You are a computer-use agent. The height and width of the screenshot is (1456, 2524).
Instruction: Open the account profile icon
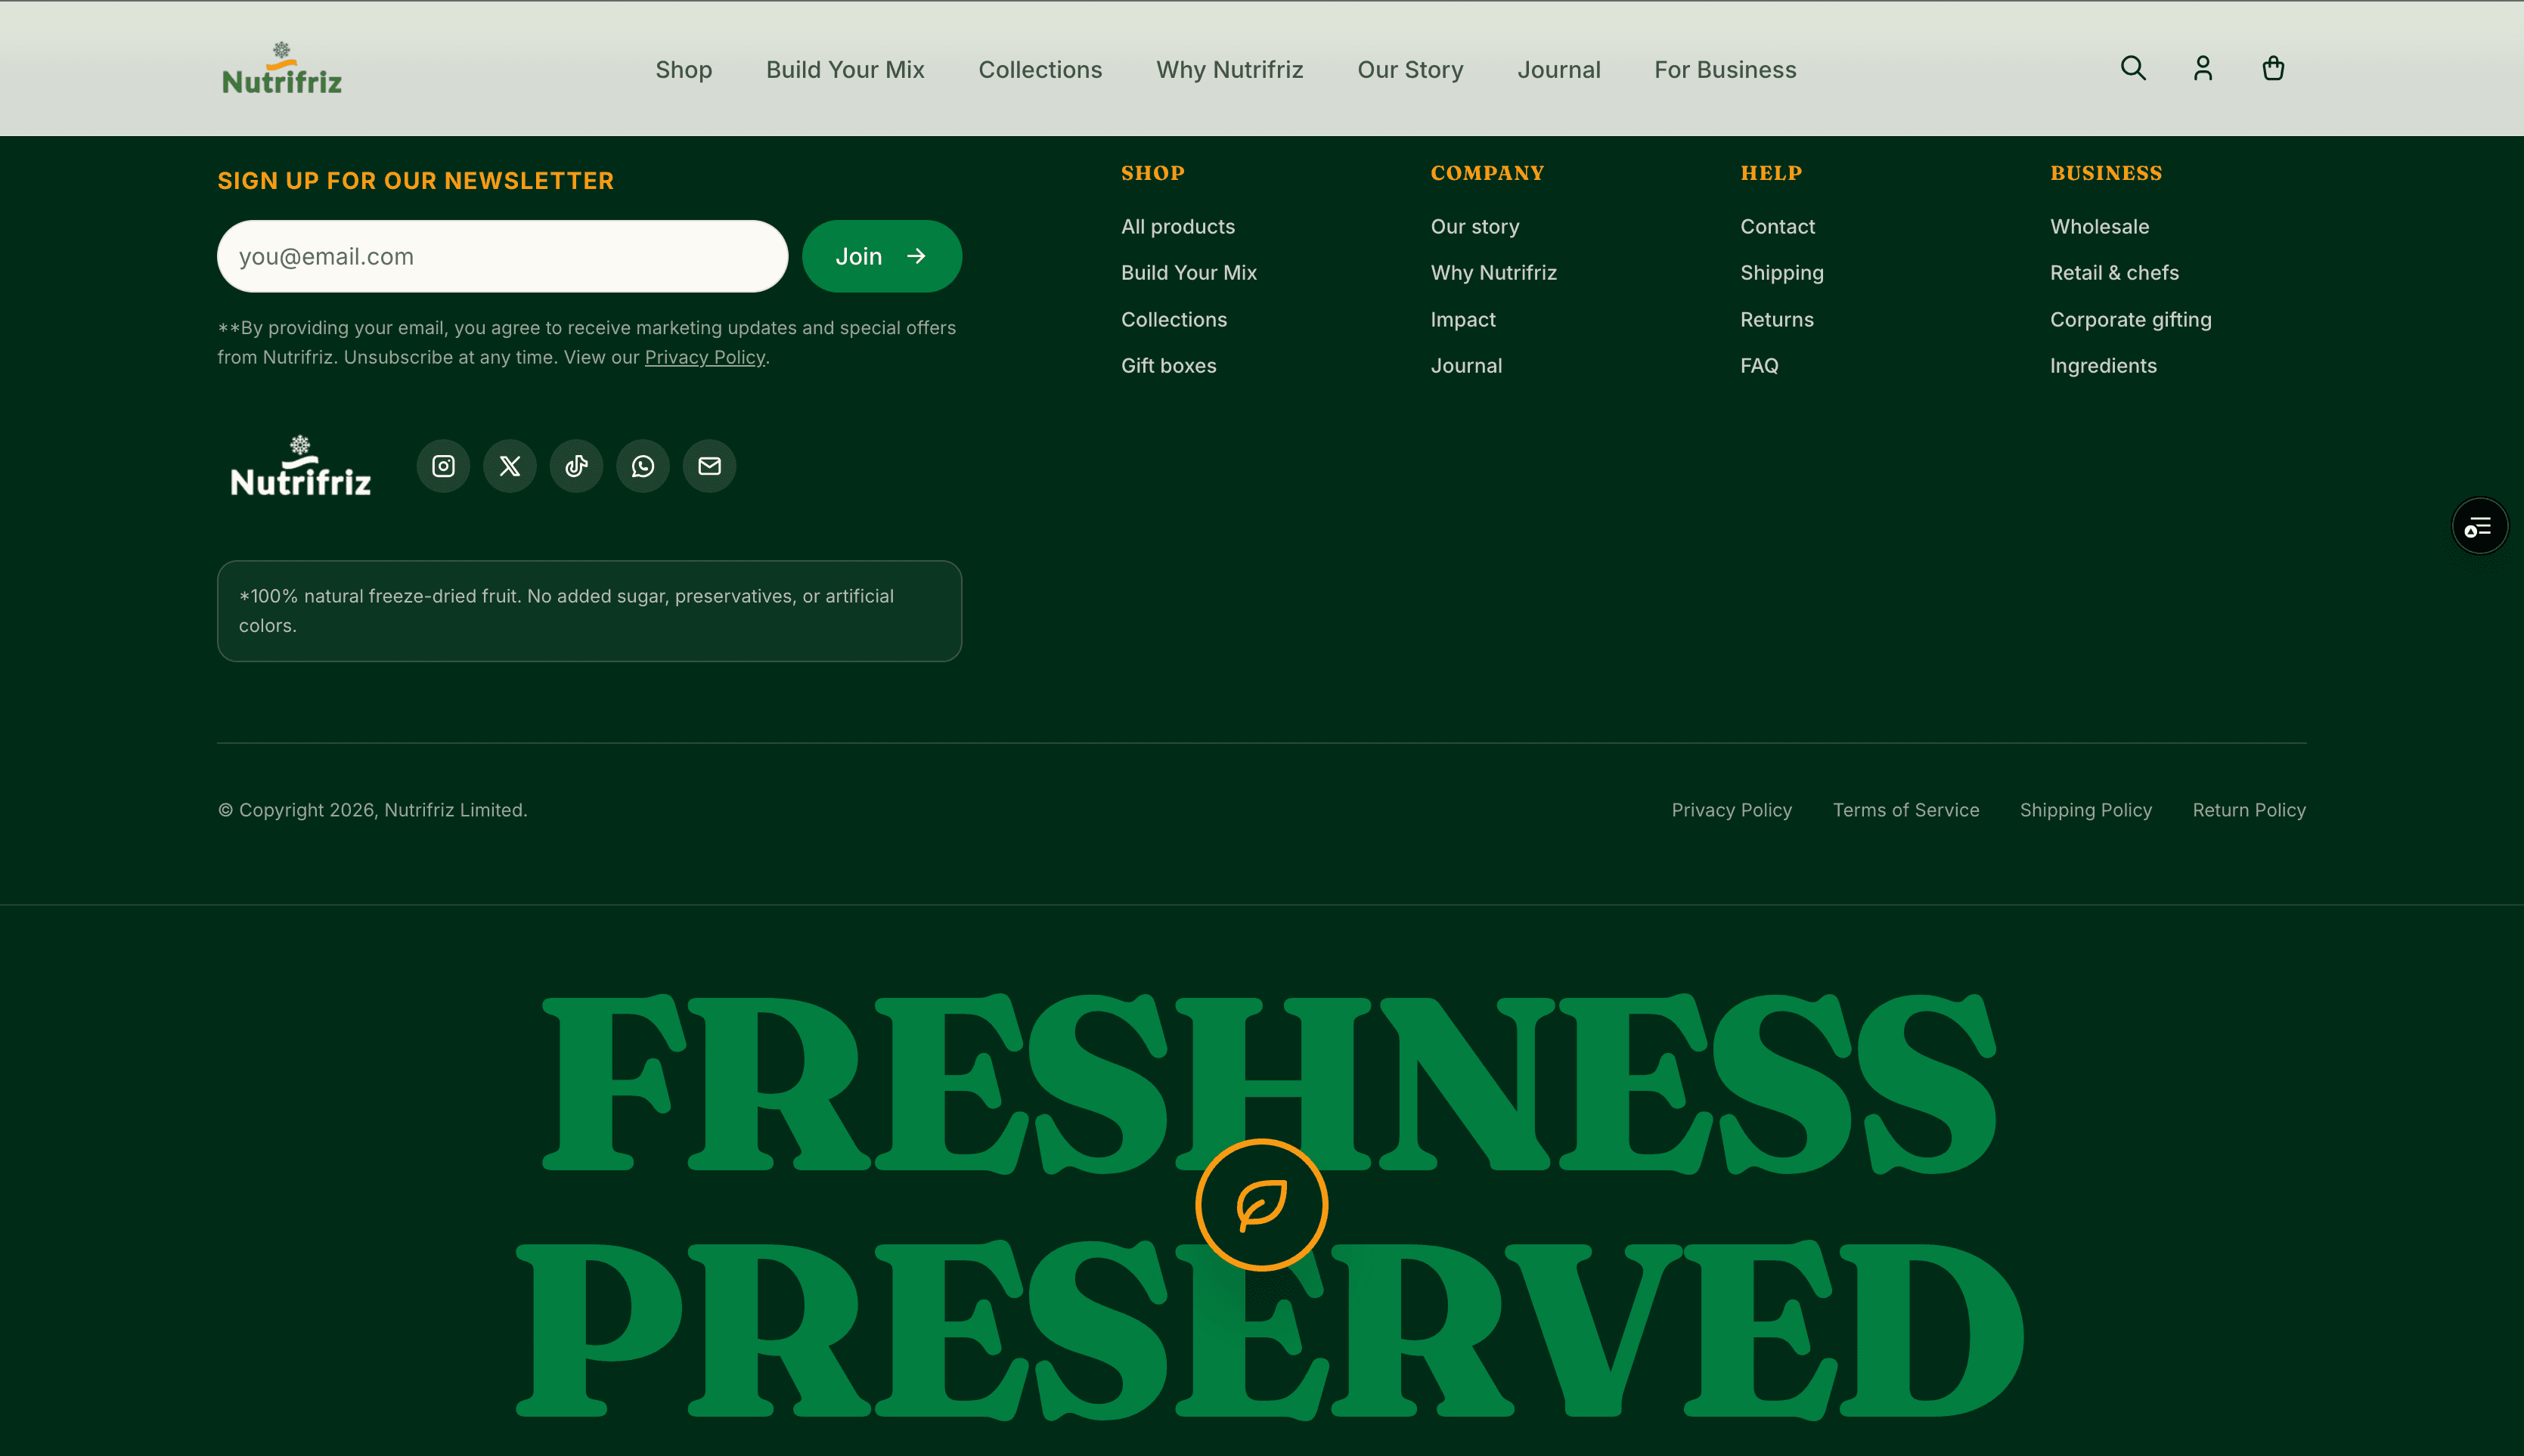2203,68
